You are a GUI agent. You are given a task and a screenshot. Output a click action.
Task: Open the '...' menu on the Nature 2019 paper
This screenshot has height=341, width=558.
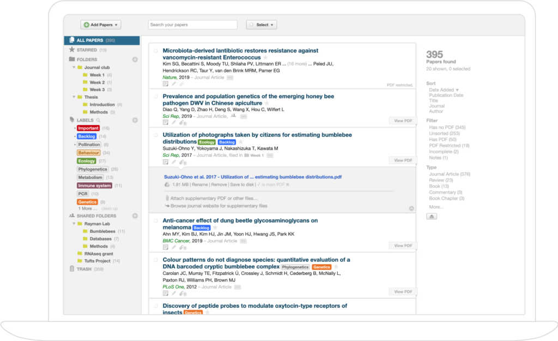click(x=229, y=77)
